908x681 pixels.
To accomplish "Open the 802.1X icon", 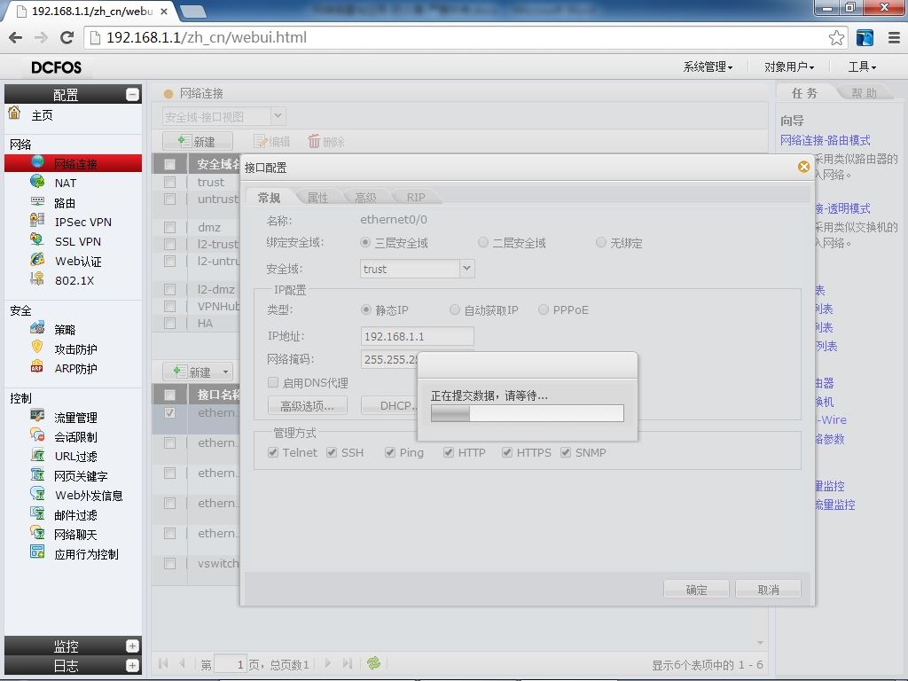I will (37, 279).
